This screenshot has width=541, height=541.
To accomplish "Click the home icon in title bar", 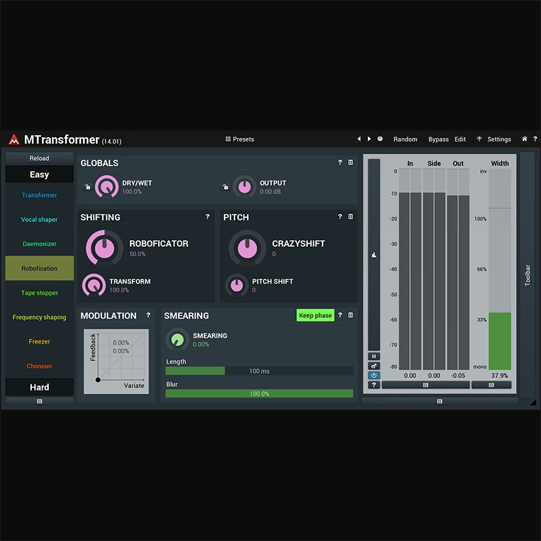I will 525,139.
